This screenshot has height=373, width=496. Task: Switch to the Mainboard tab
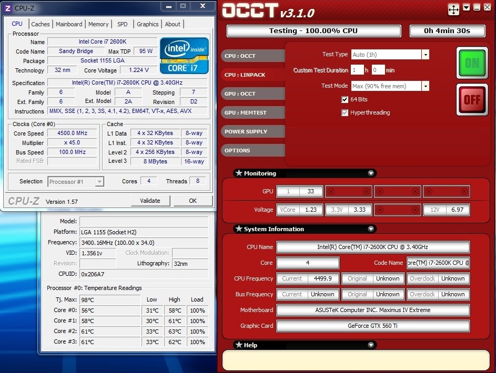coord(69,24)
